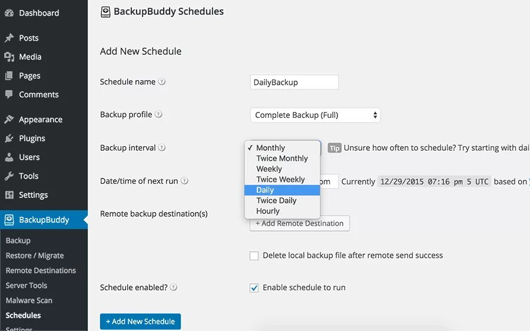Click help icon beside Schedule name
This screenshot has height=331, width=530.
(x=162, y=82)
